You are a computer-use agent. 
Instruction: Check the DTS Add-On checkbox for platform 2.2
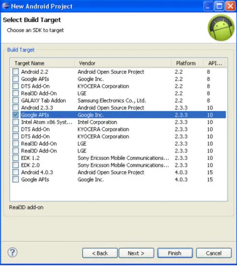(16, 86)
